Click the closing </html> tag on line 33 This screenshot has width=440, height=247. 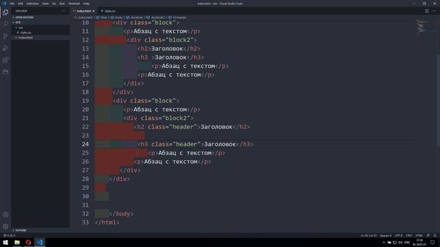pos(107,222)
